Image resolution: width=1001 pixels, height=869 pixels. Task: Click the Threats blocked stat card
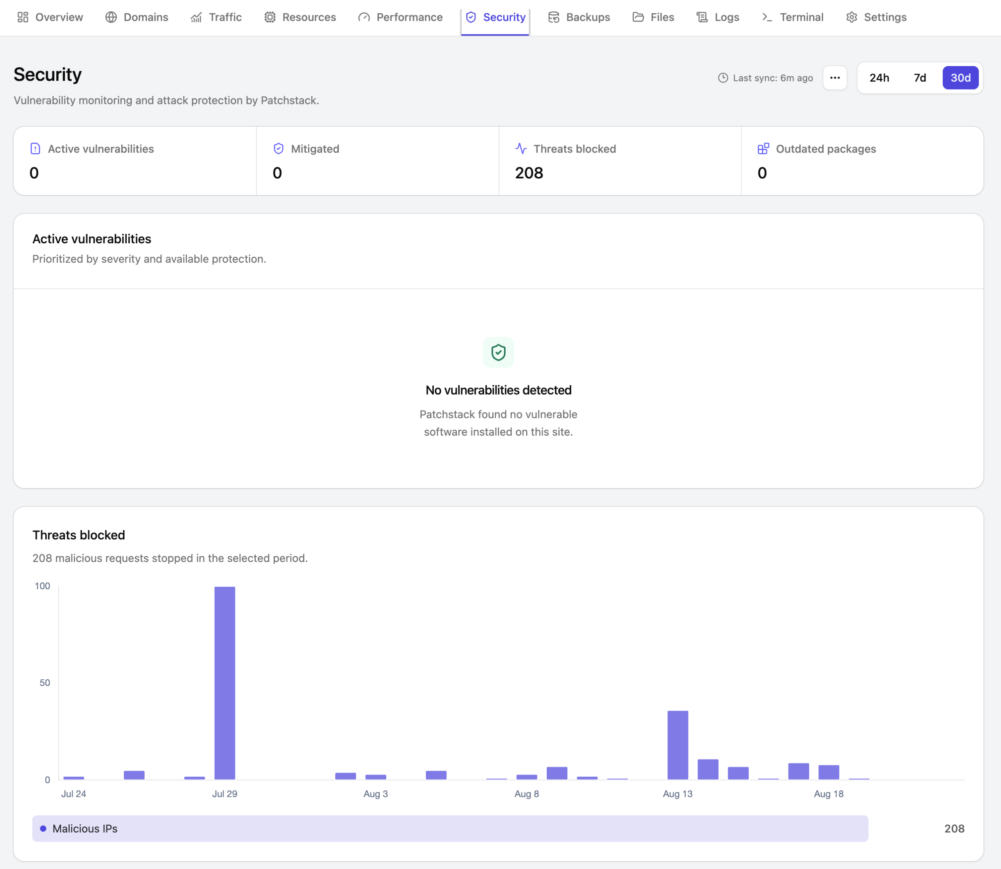coord(620,161)
